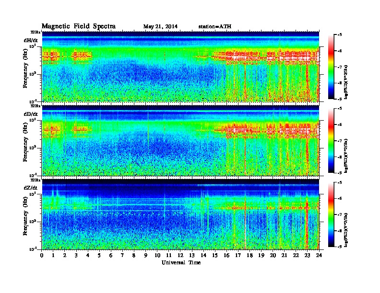Screen dimensions: 380x293
Task: Click the log PSD unit label beside the dD/dt color bar
Action: (x=346, y=156)
